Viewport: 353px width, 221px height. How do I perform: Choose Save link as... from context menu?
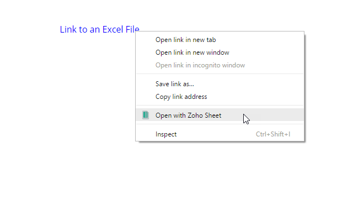[220, 84]
